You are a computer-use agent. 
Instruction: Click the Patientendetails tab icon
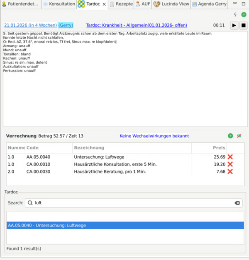(4, 4)
